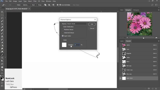Choose the Masked Areas radio button

click(x=63, y=29)
